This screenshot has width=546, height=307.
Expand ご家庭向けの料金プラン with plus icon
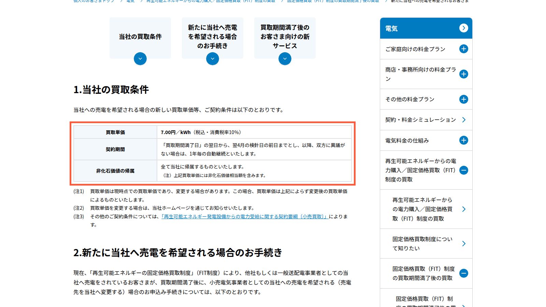(x=463, y=49)
